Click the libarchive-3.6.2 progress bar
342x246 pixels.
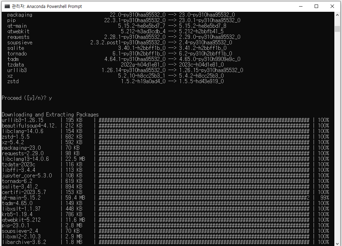[x=204, y=242]
